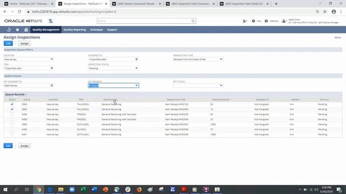Click the bottom Assign button

24,146
